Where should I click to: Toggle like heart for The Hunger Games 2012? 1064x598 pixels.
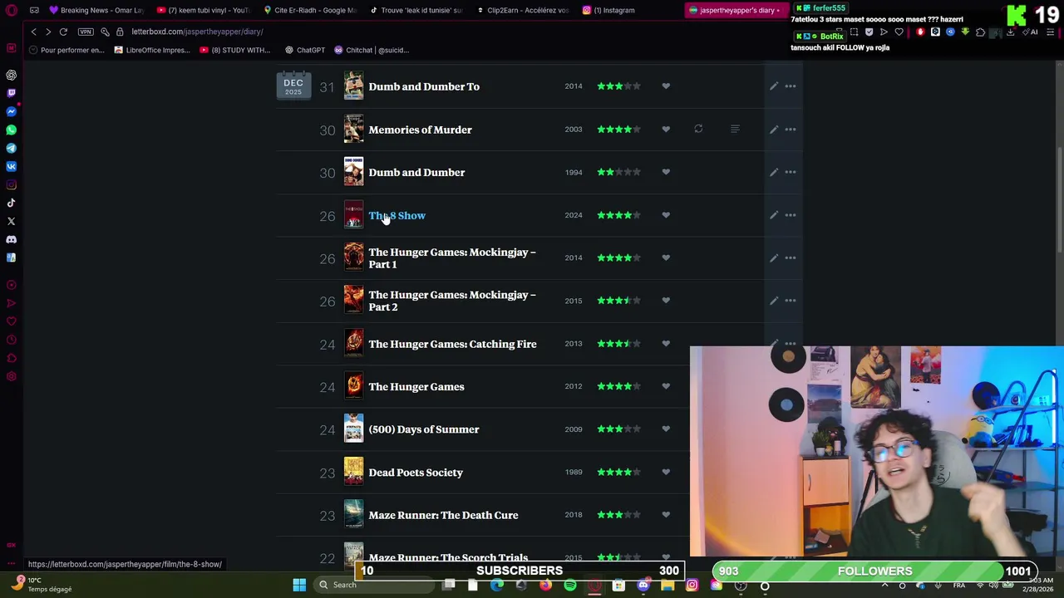pyautogui.click(x=666, y=386)
